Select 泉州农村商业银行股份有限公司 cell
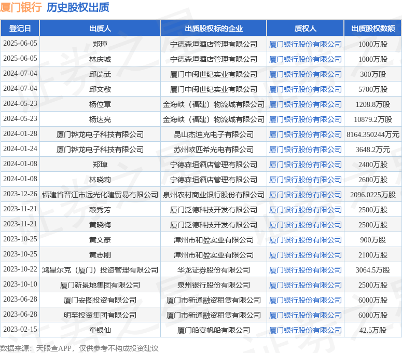 214,195
